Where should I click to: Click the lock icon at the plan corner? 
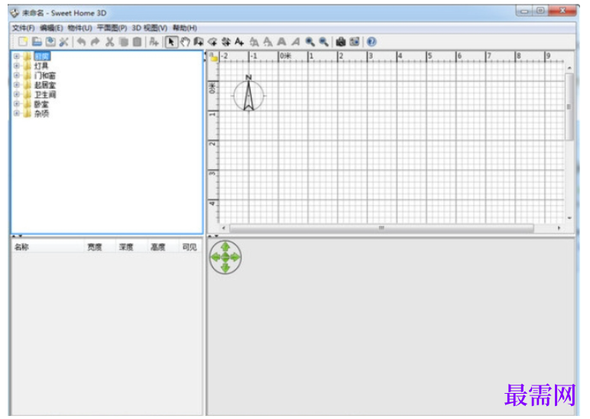214,57
